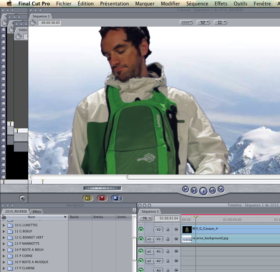This screenshot has height=272, width=280.
Task: Open the Apple menu
Action: coord(9,3)
